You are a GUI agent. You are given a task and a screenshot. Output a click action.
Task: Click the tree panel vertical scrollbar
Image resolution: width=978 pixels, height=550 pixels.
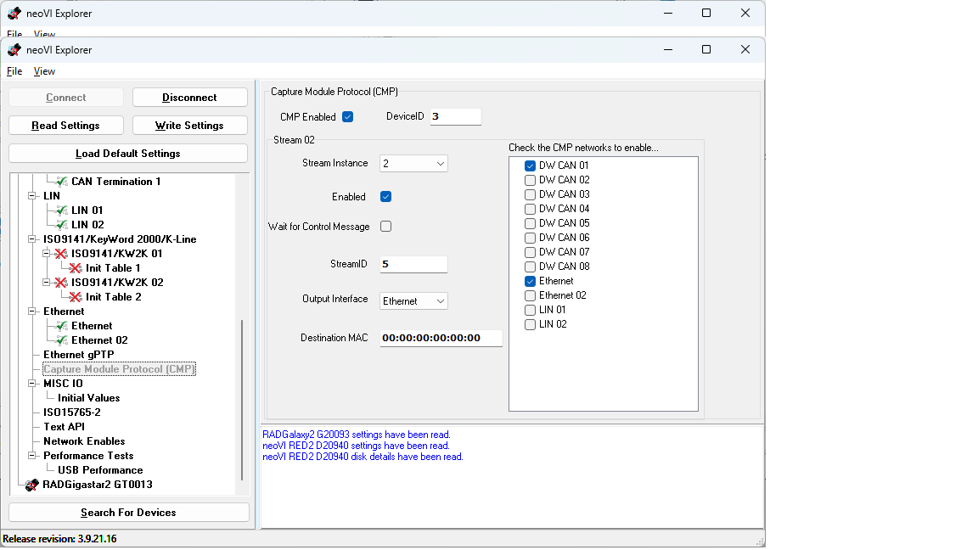point(242,399)
